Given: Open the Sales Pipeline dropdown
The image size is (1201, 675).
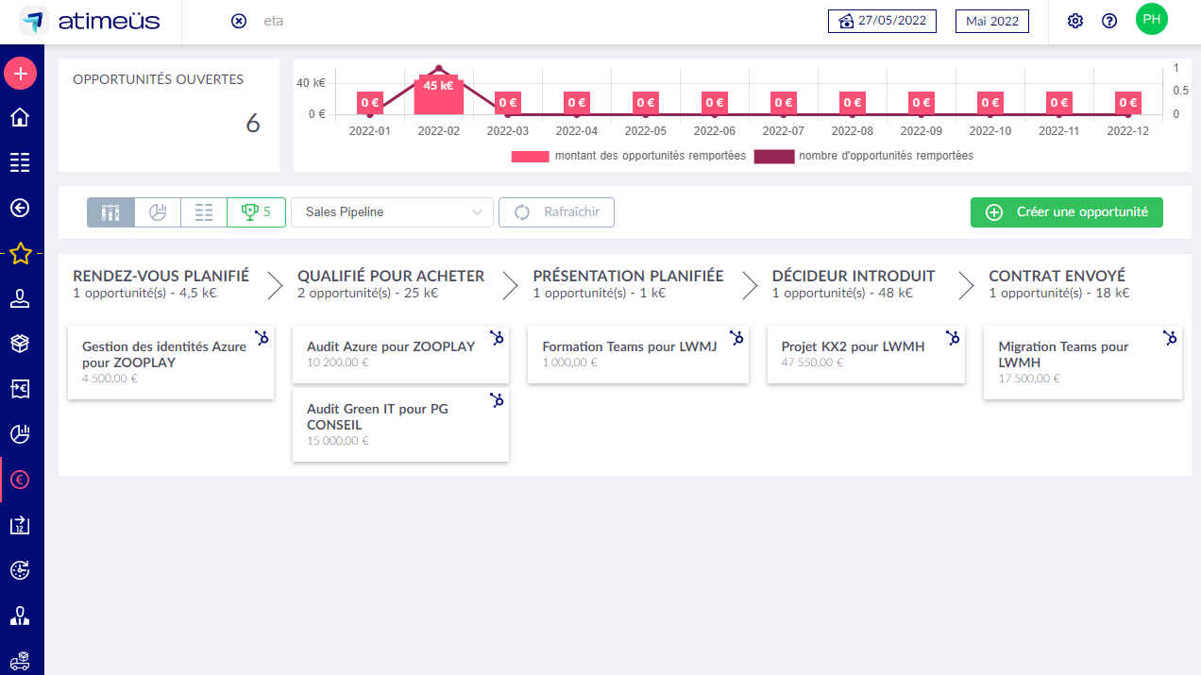Looking at the screenshot, I should click(391, 211).
